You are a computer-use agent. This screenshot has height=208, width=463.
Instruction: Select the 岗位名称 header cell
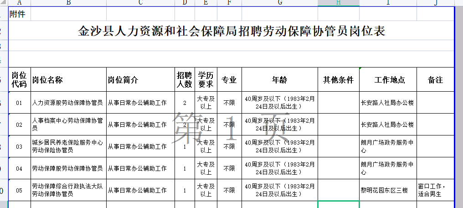click(x=68, y=80)
